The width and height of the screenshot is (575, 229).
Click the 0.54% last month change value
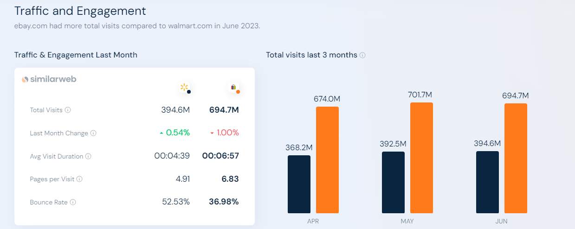point(178,133)
